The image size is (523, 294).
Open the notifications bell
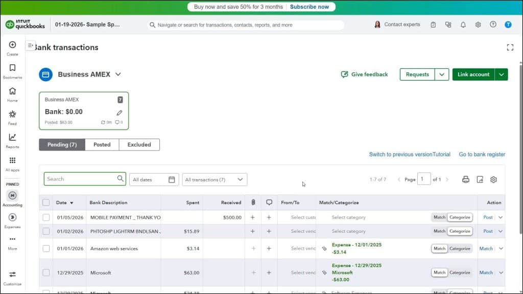[x=463, y=24]
